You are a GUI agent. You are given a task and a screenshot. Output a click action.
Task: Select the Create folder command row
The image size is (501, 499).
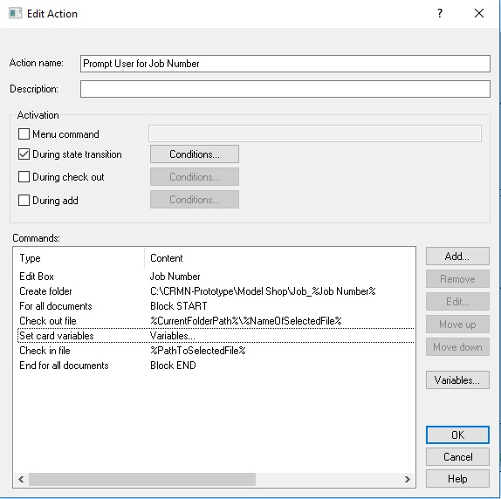coord(216,291)
